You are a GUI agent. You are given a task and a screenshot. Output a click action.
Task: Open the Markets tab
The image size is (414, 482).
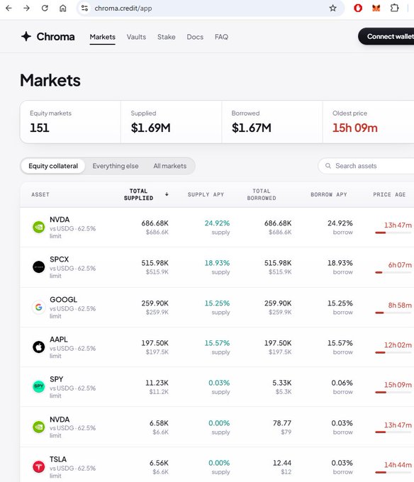102,37
